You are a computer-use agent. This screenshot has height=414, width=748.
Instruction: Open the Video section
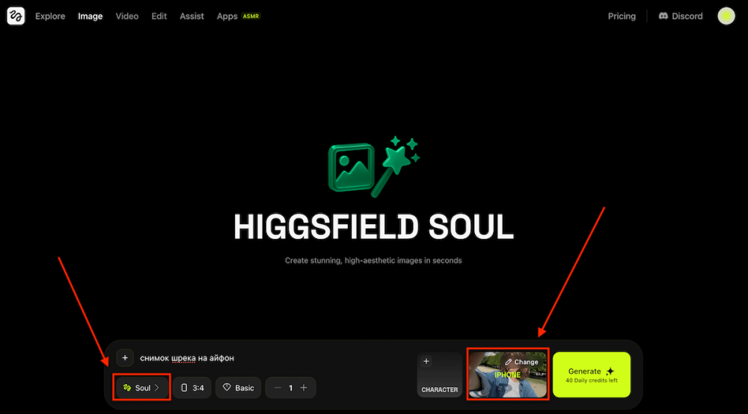click(127, 16)
